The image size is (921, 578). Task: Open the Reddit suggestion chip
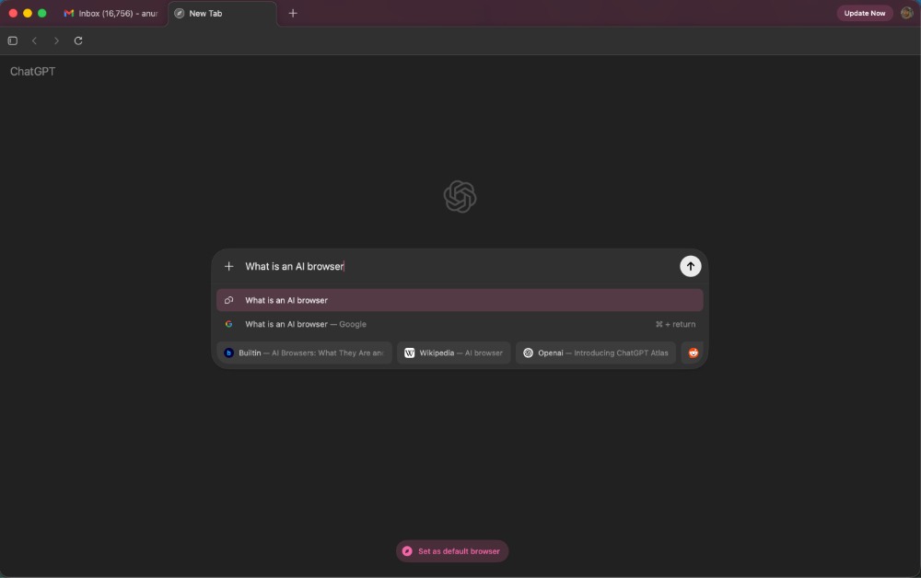694,353
